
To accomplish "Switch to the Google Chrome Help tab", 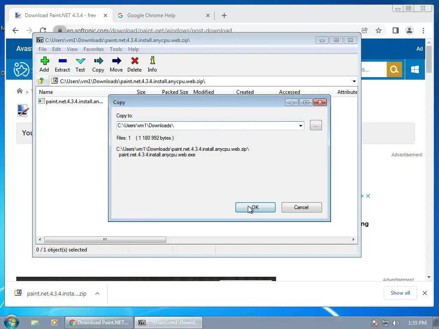I will click(x=151, y=15).
